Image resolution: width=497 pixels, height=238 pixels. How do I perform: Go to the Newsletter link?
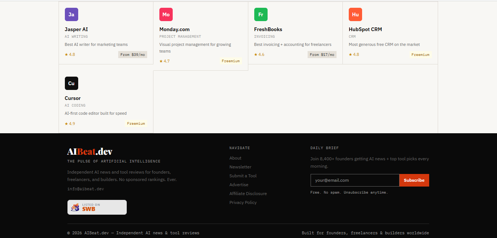point(240,167)
